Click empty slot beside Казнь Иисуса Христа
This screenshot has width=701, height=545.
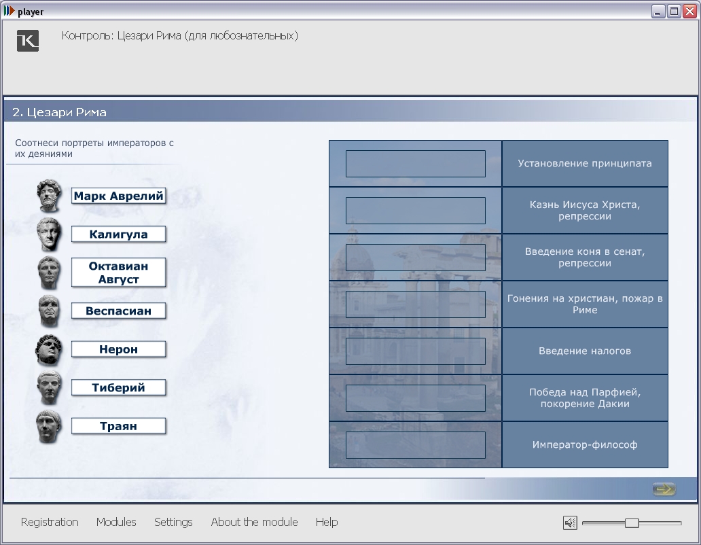tap(415, 211)
